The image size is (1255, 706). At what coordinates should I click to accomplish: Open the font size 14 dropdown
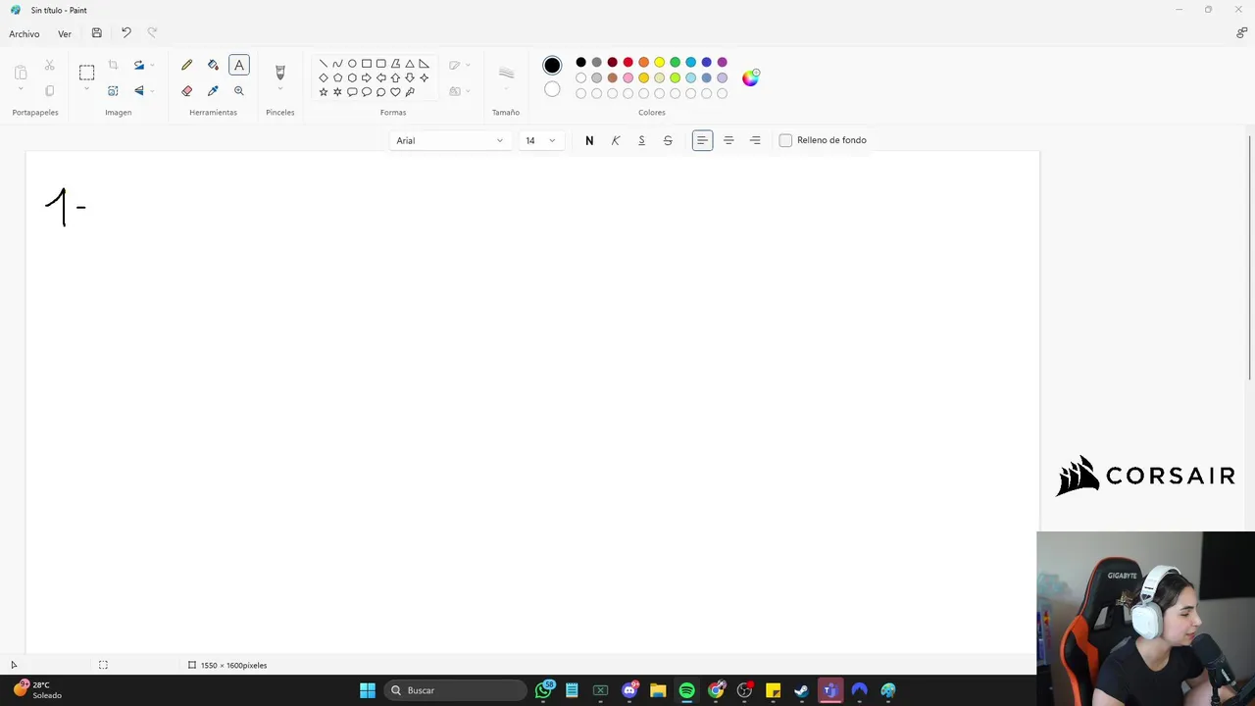pyautogui.click(x=540, y=140)
